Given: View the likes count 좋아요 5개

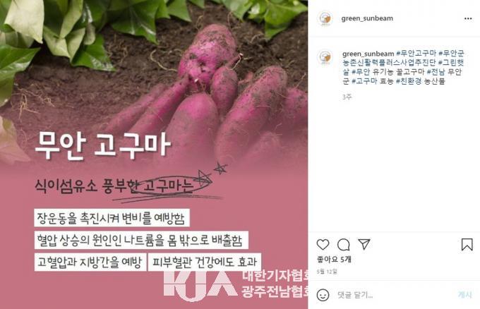Looking at the screenshot, I should [334, 260].
